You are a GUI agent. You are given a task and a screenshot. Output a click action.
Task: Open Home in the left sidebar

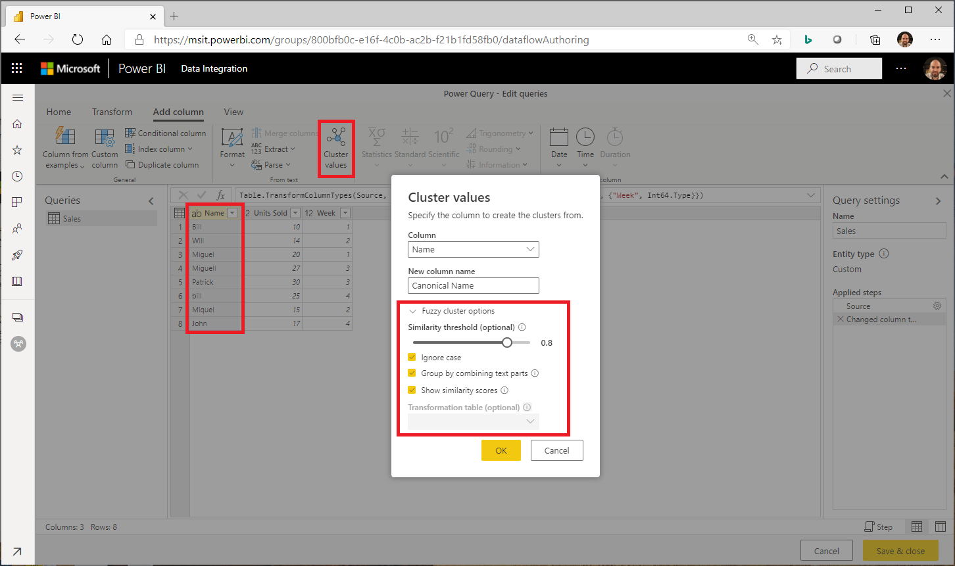18,124
